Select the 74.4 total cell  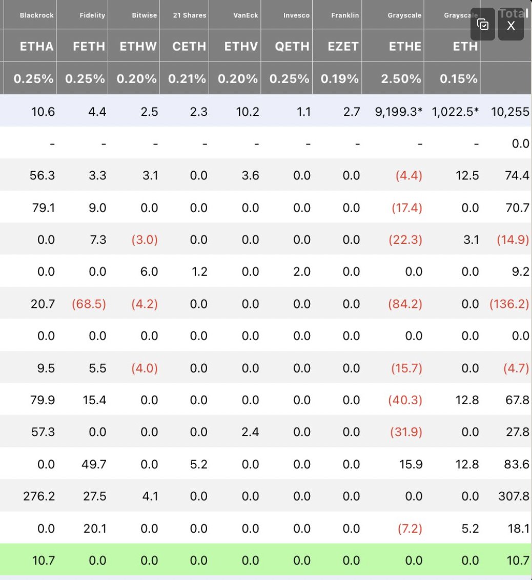[517, 175]
